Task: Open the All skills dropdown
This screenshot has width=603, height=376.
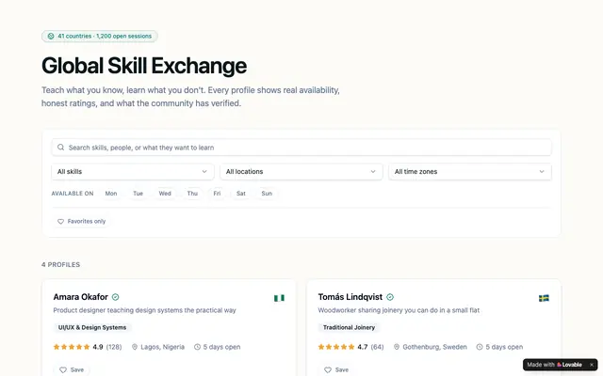Action: click(x=133, y=171)
